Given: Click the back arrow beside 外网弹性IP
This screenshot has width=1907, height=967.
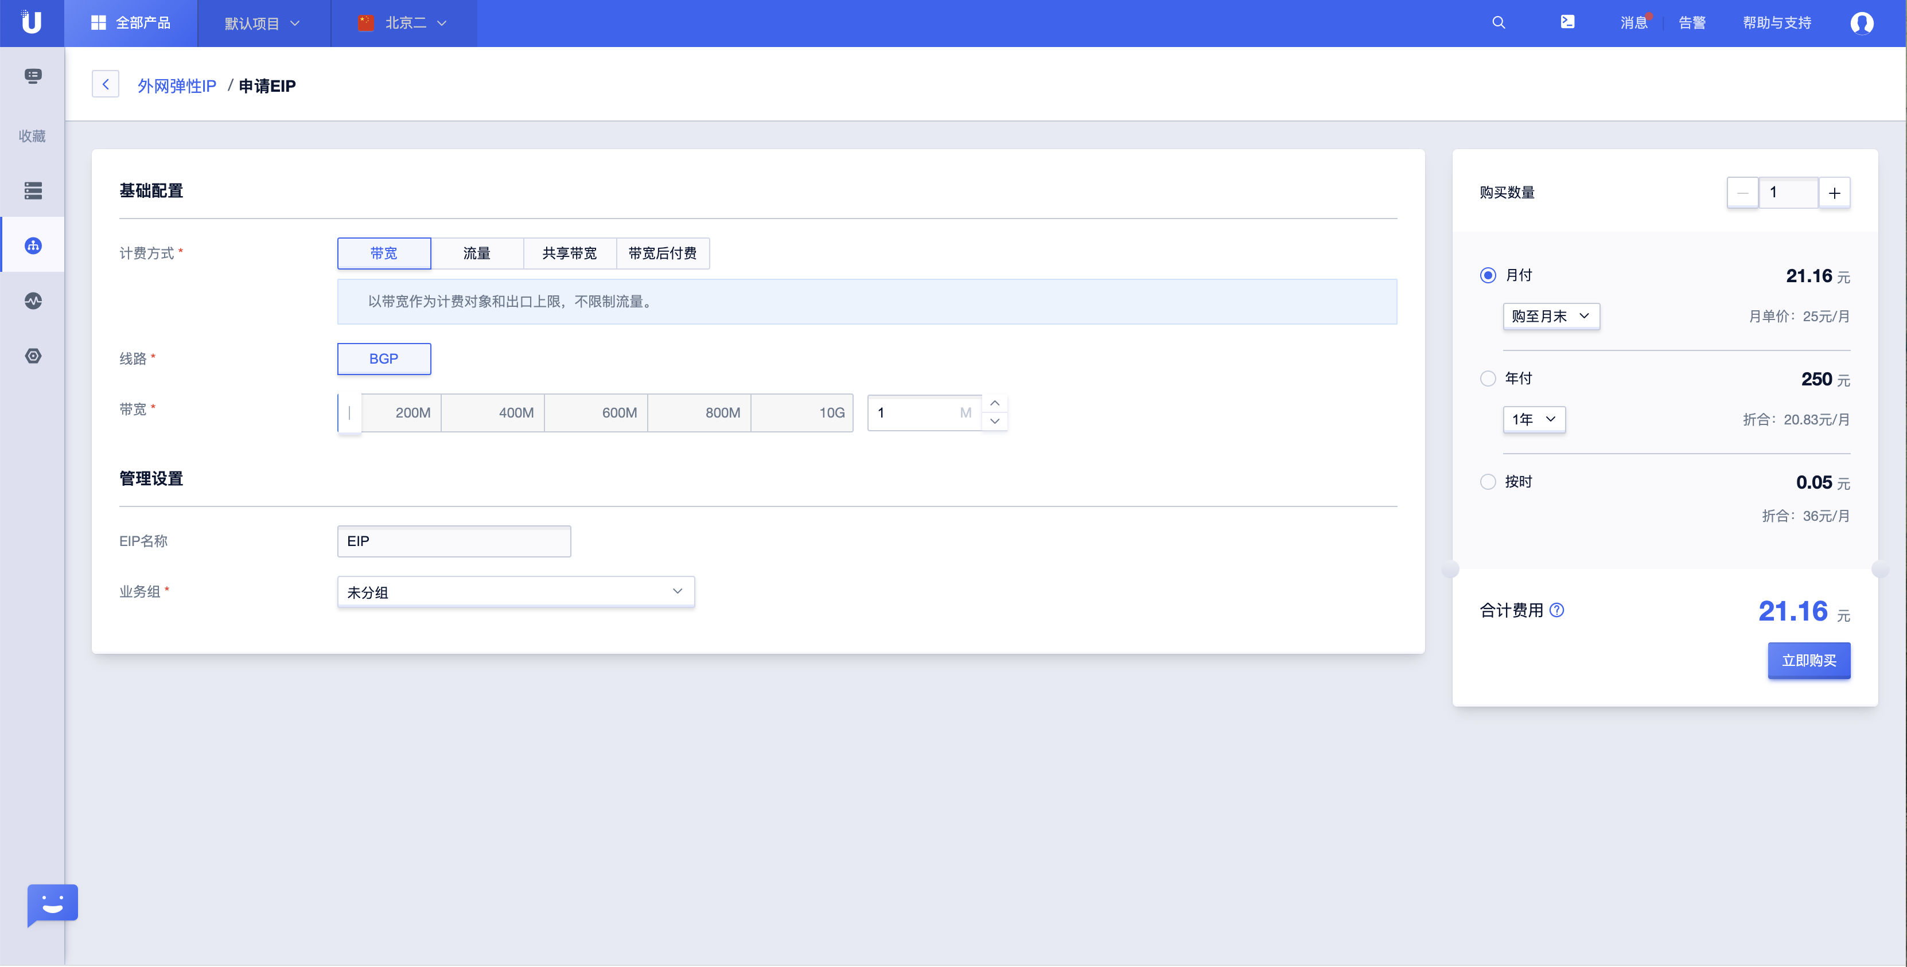Looking at the screenshot, I should (105, 84).
